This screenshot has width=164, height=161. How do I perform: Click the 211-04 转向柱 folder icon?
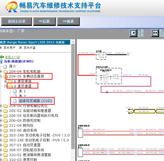[x=5, y=126]
